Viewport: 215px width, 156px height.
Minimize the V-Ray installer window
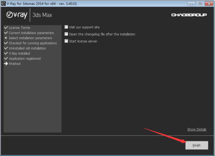pyautogui.click(x=191, y=4)
